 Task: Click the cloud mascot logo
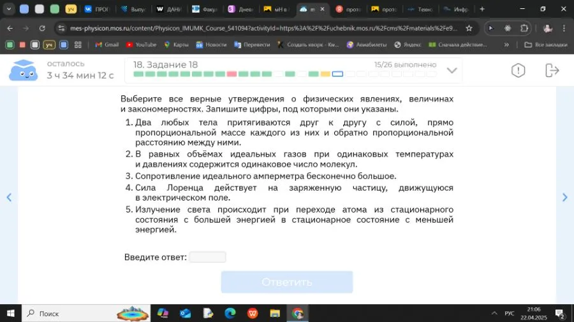point(23,70)
